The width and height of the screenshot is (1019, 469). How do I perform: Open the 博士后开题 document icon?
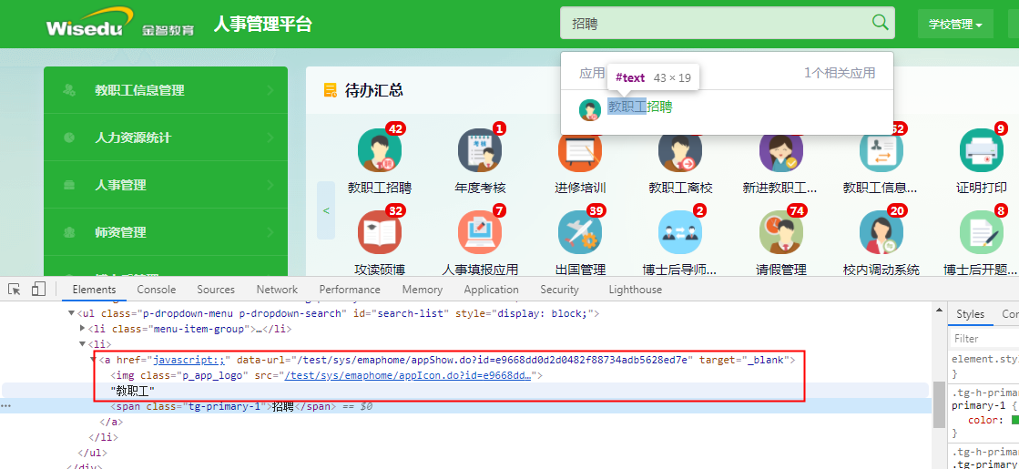pyautogui.click(x=982, y=232)
